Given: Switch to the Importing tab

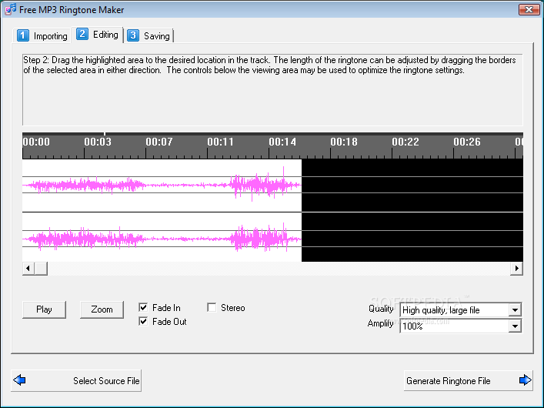Looking at the screenshot, I should (x=42, y=35).
